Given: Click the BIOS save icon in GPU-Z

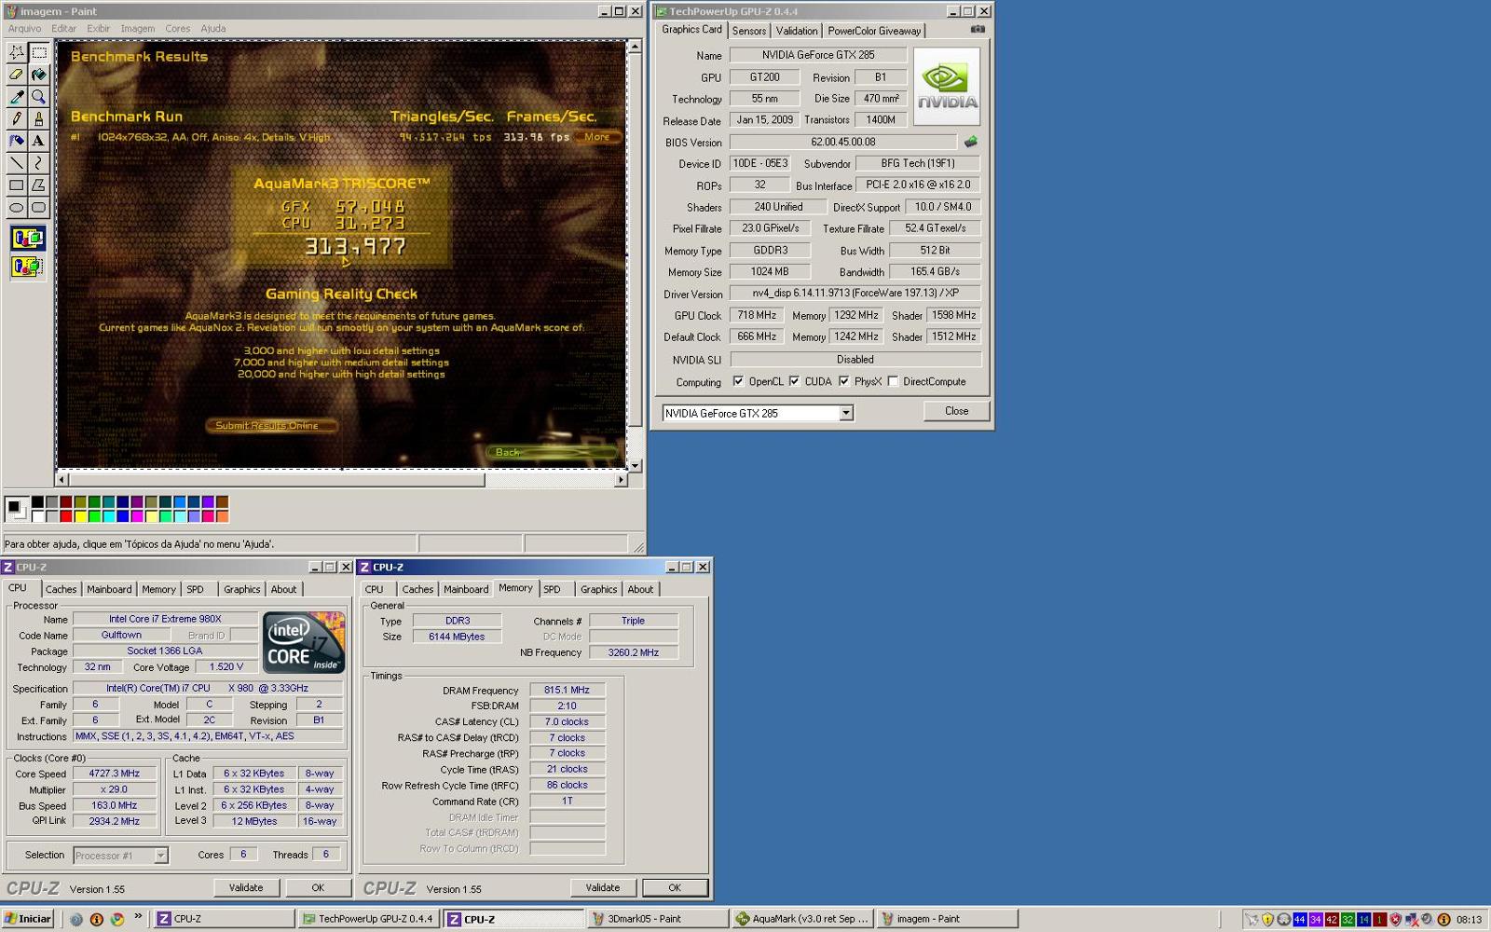Looking at the screenshot, I should (971, 142).
